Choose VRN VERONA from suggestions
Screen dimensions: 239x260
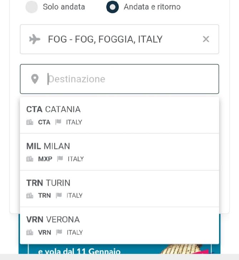[119, 225]
